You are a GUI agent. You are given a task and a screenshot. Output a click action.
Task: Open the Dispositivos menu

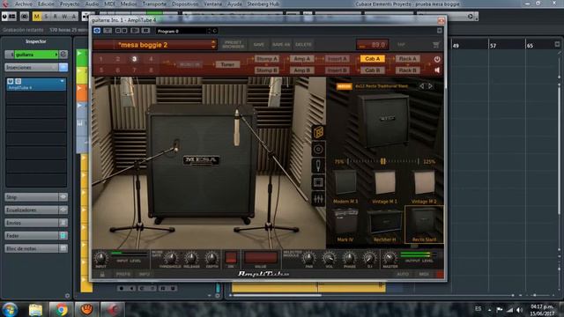[x=185, y=4]
